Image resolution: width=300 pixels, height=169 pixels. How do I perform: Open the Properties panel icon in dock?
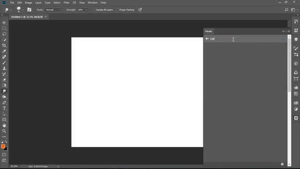click(296, 30)
